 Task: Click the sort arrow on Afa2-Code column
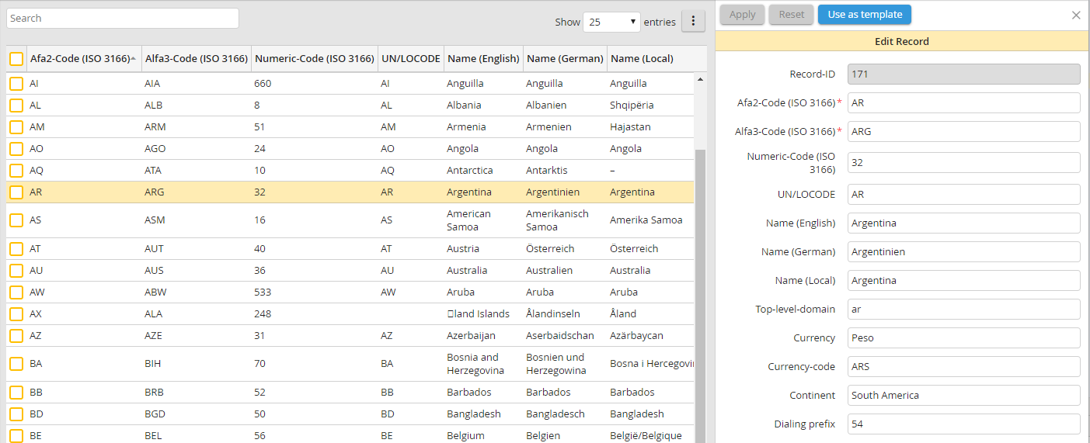click(134, 59)
